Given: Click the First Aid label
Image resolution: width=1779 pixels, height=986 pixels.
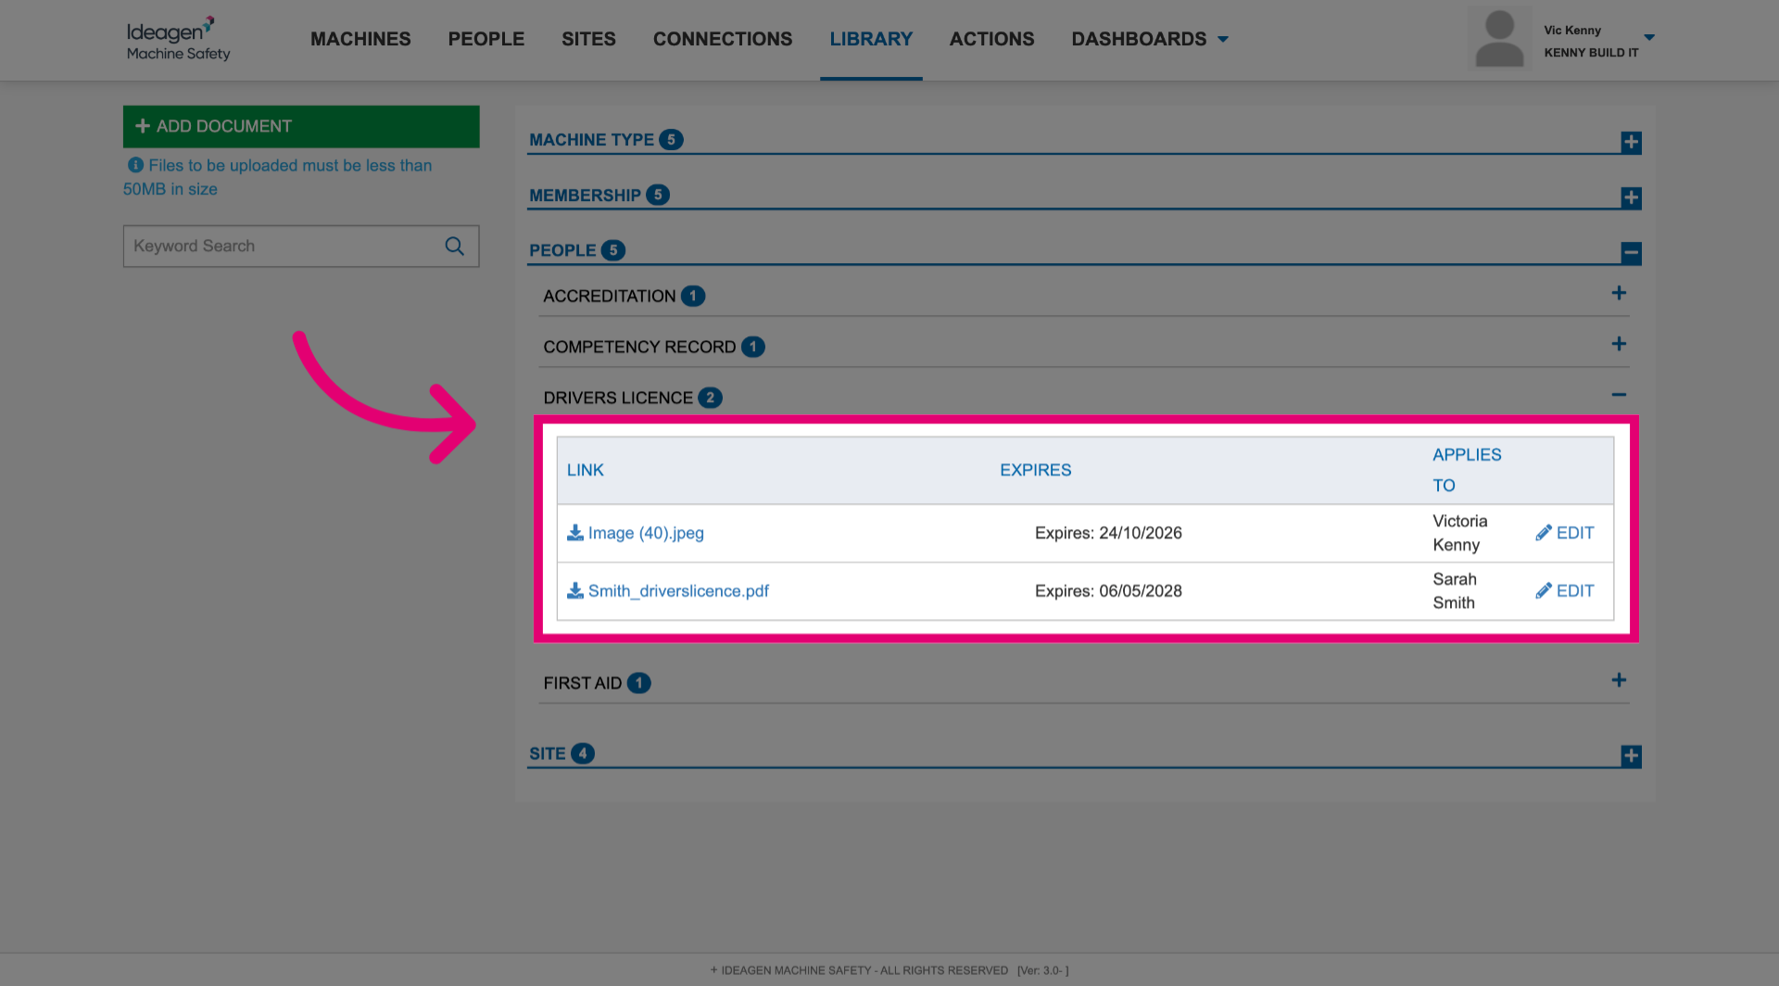Looking at the screenshot, I should pyautogui.click(x=582, y=683).
